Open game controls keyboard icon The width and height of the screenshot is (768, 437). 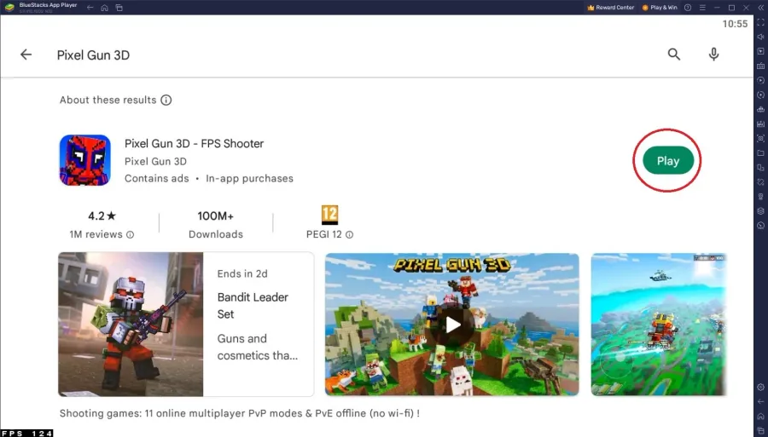[x=760, y=66]
